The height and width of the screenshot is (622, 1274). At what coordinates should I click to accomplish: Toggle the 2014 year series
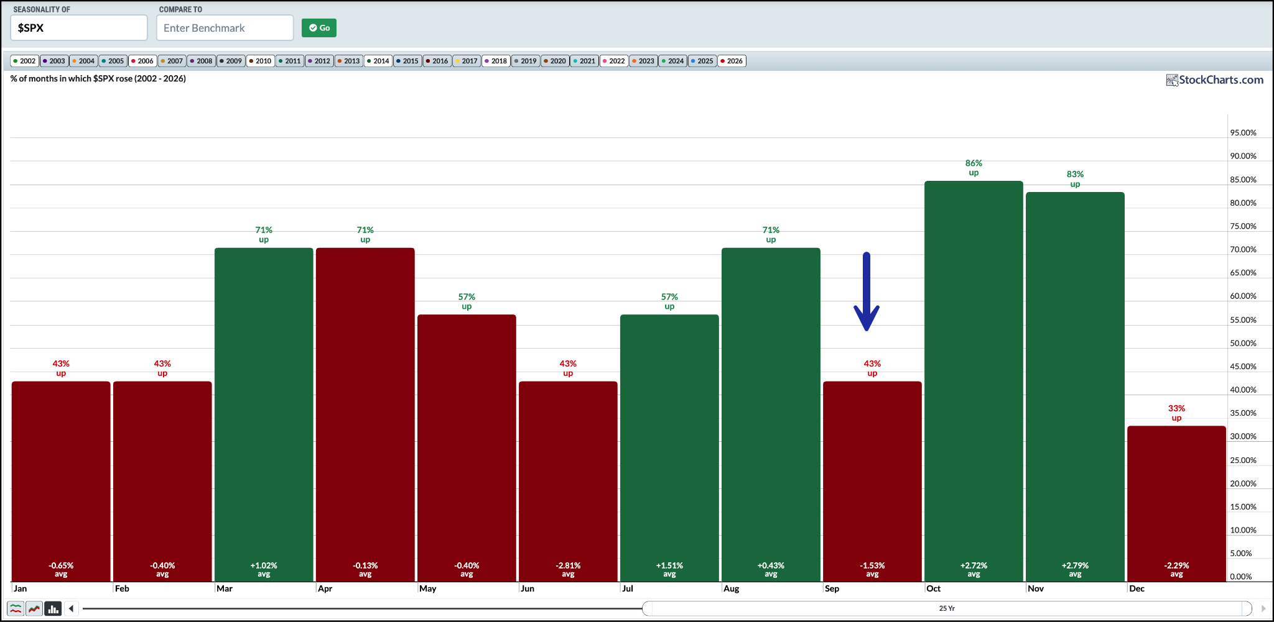pyautogui.click(x=378, y=61)
